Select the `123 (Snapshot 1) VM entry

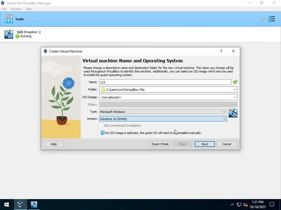pos(140,34)
